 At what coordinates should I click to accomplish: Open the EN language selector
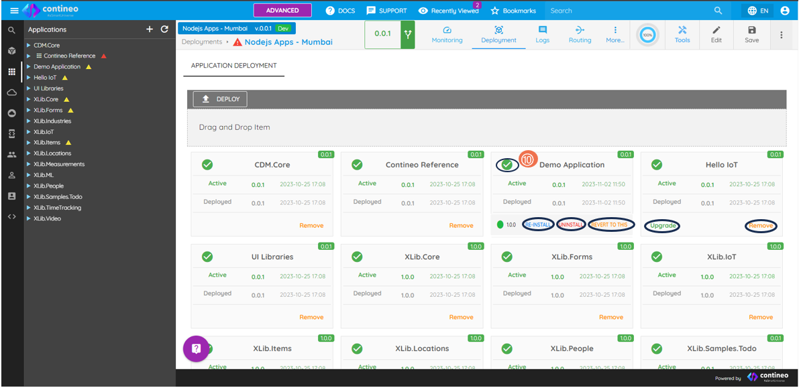point(757,11)
